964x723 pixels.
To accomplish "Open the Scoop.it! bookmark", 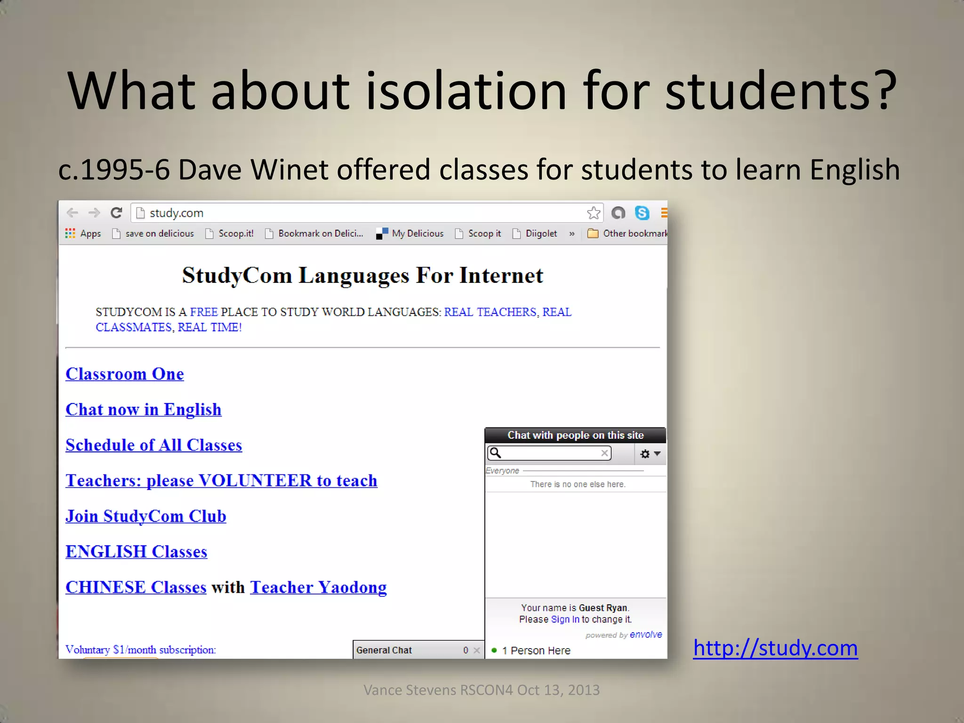I will [x=230, y=233].
